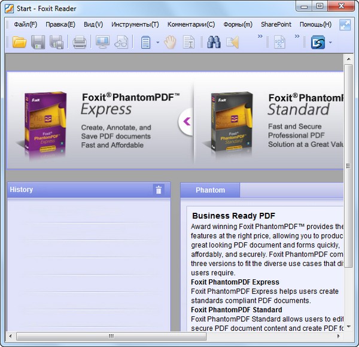Open the SharePoint menu
This screenshot has width=359, height=347.
pos(276,25)
